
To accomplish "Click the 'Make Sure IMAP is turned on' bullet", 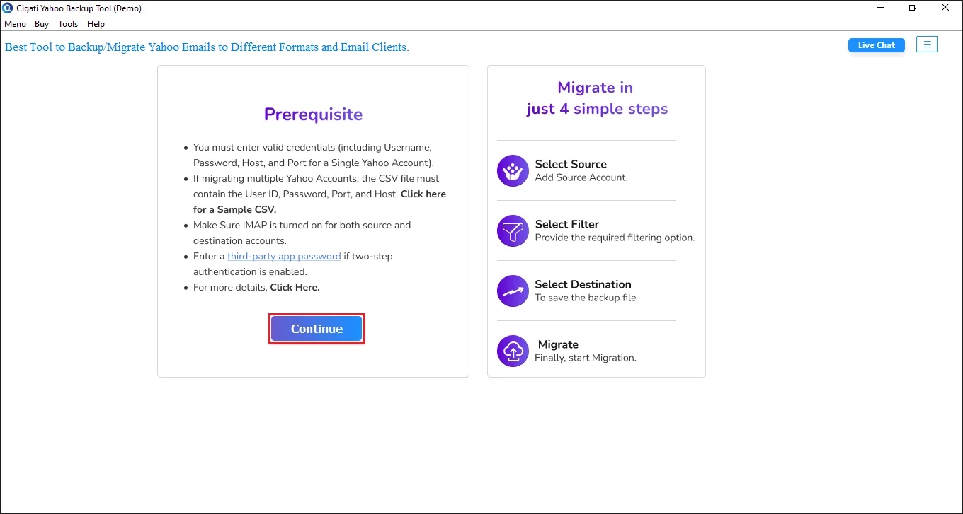I will [302, 233].
